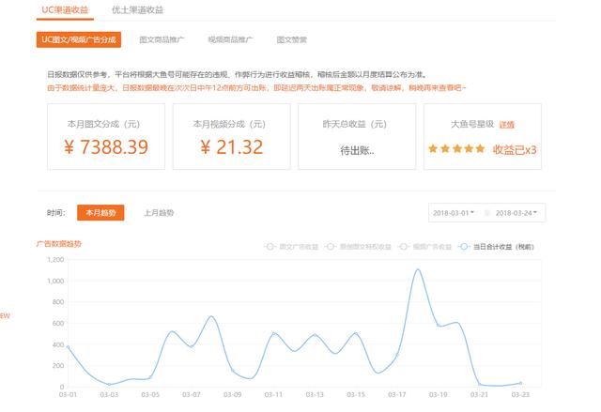This screenshot has height=412, width=601.
Task: Click the chart data point at 03-11
Action: pos(273,333)
